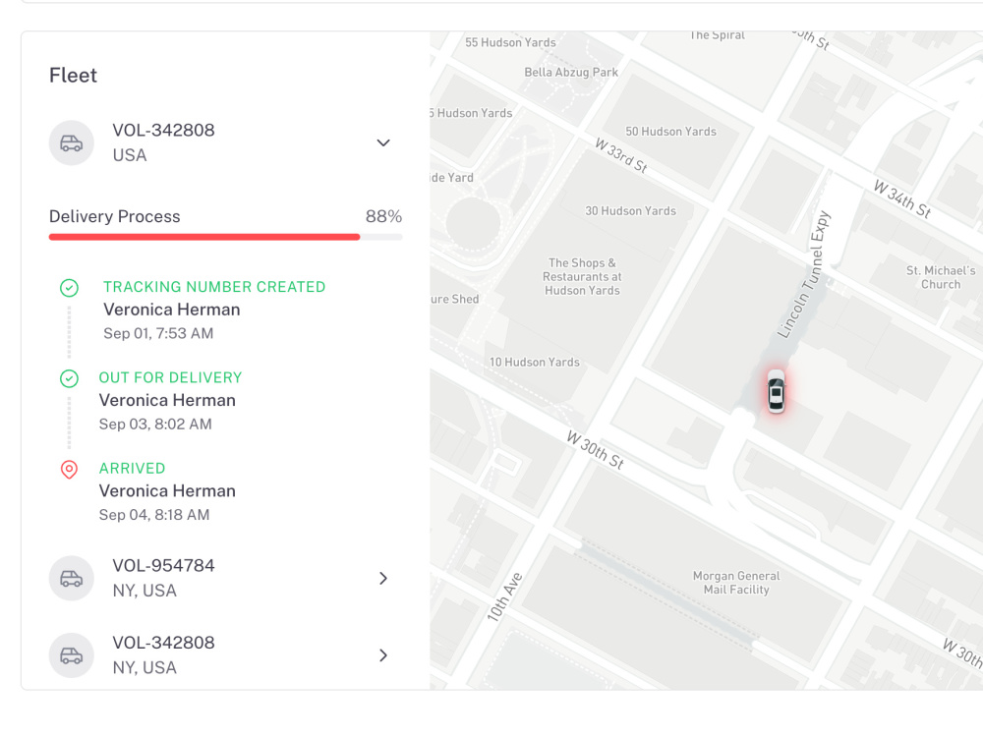Click the VOL-954784 vehicle ID text

(x=163, y=566)
